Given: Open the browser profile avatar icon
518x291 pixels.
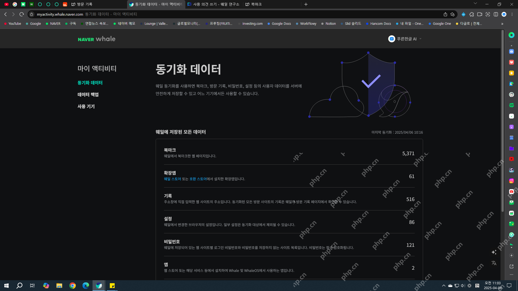Looking at the screenshot, I should click(x=504, y=14).
